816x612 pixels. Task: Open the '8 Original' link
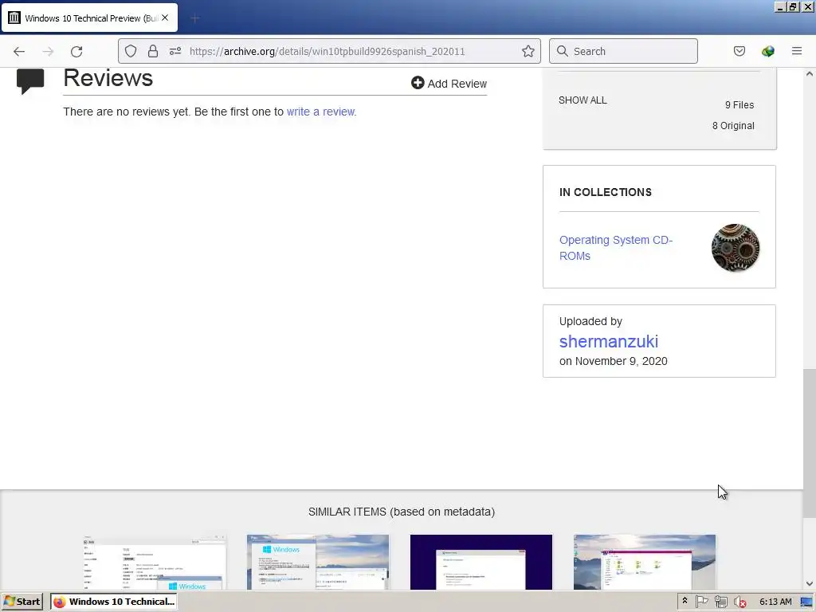click(x=733, y=125)
